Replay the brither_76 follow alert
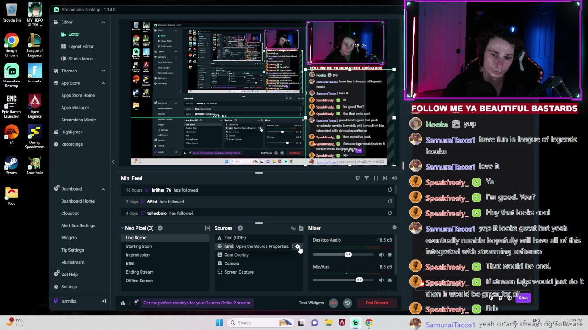Screen dimensions: 588x330 pos(390,190)
